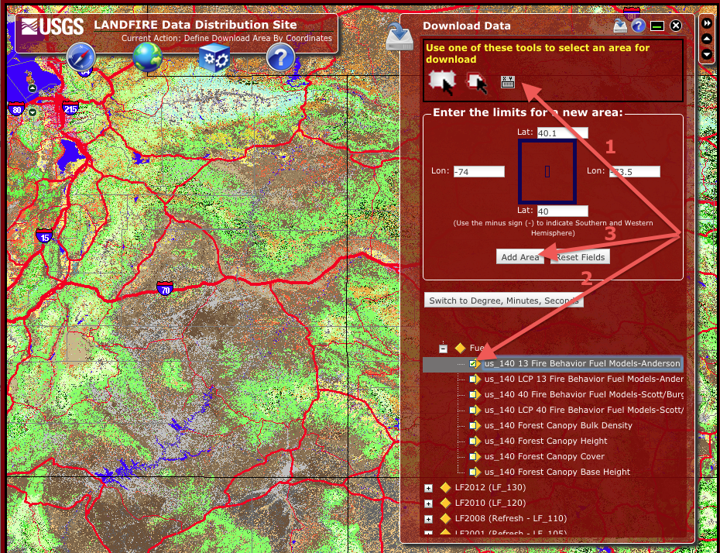Click the 'Download Data' panel title
Image resolution: width=720 pixels, height=553 pixels.
tap(467, 26)
